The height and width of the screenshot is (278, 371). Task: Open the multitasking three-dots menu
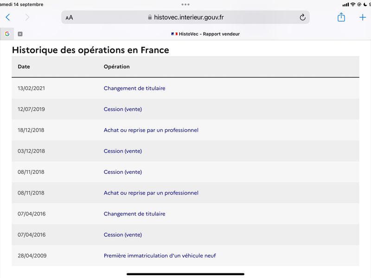click(185, 5)
